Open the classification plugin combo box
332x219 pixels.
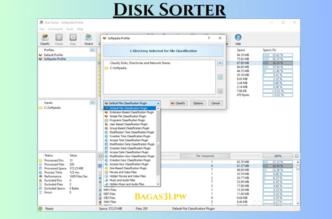coord(132,103)
